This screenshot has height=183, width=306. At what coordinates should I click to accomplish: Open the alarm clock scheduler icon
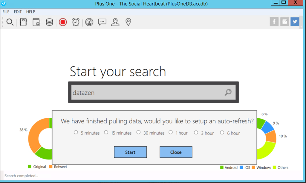[76, 22]
